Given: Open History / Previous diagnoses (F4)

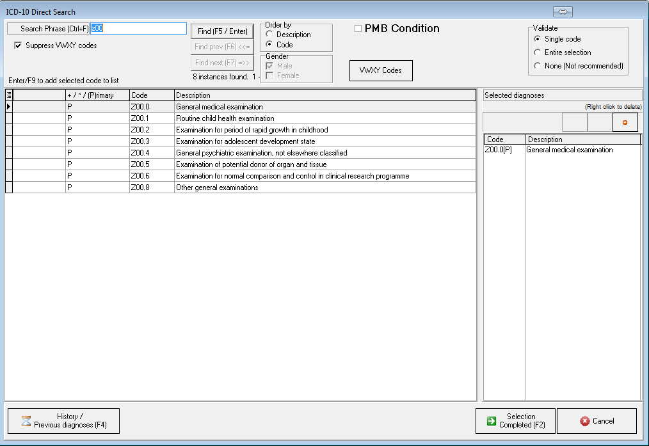Looking at the screenshot, I should point(63,421).
